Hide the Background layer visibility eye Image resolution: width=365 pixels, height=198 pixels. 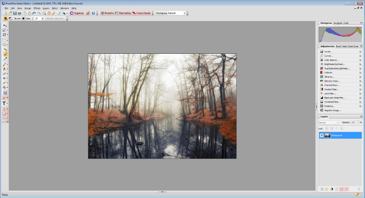(x=322, y=135)
